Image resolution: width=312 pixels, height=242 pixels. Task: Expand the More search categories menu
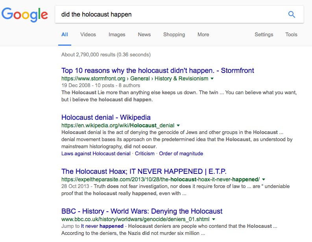[x=203, y=34]
